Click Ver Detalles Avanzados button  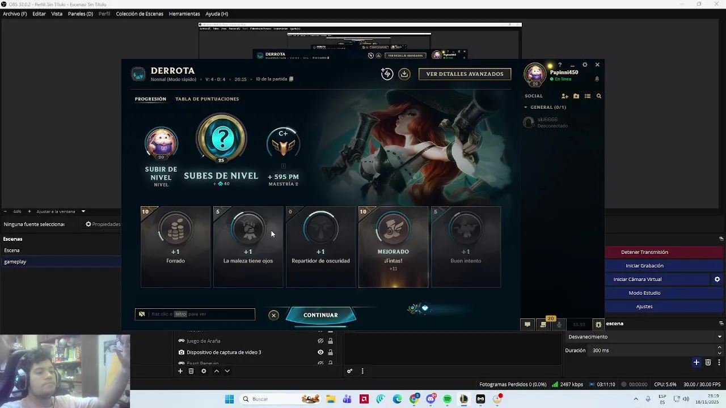[x=465, y=74]
